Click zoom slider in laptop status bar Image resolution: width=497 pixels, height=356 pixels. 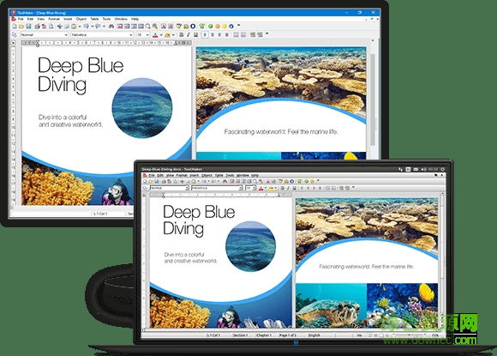(409, 335)
